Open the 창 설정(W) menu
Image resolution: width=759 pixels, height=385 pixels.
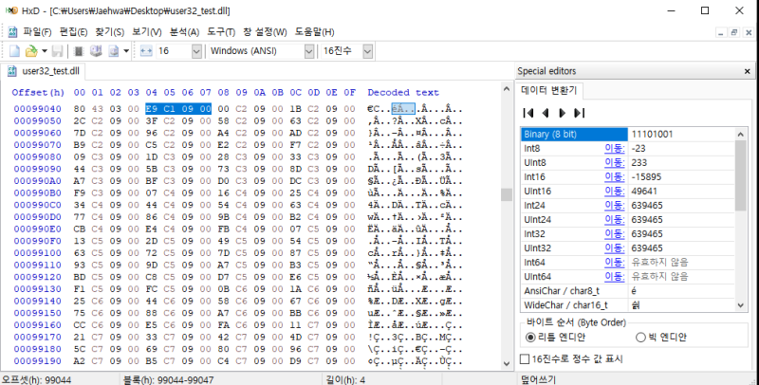[265, 32]
